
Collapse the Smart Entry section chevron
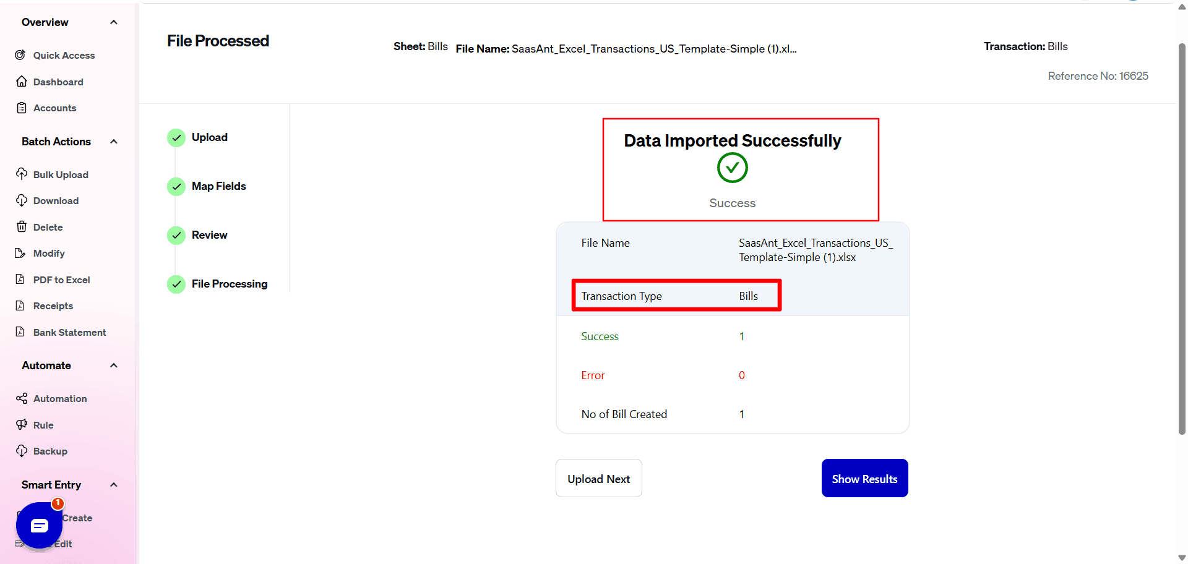pyautogui.click(x=114, y=485)
